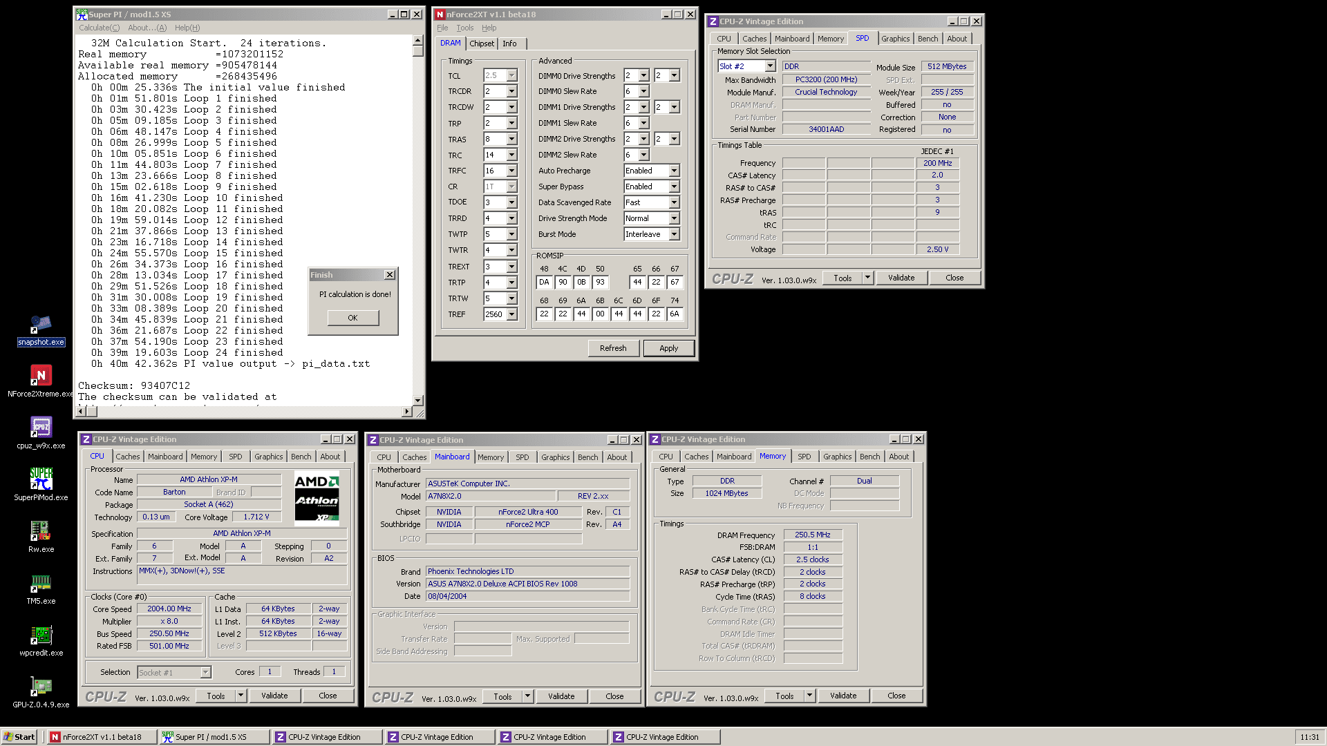This screenshot has width=1327, height=746.
Task: Expand Auto Precharge dropdown
Action: tap(675, 171)
